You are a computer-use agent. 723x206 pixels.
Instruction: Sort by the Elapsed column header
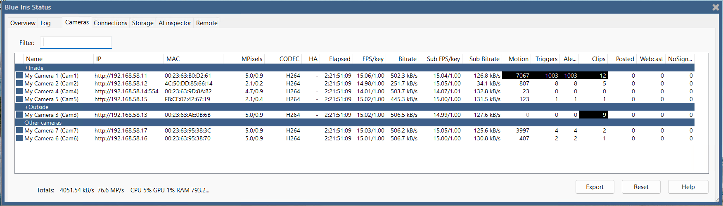pyautogui.click(x=336, y=59)
